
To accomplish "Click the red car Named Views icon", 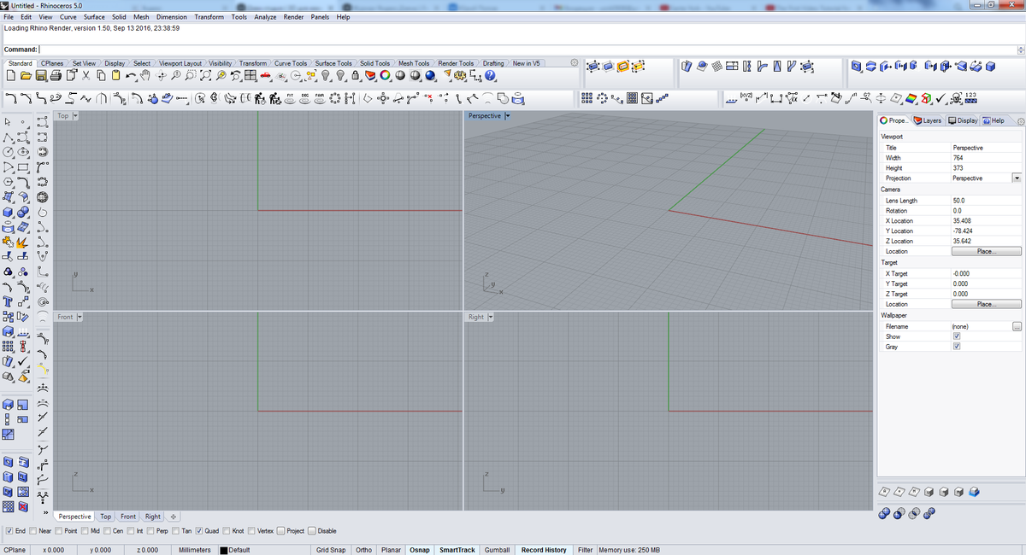I will [266, 77].
